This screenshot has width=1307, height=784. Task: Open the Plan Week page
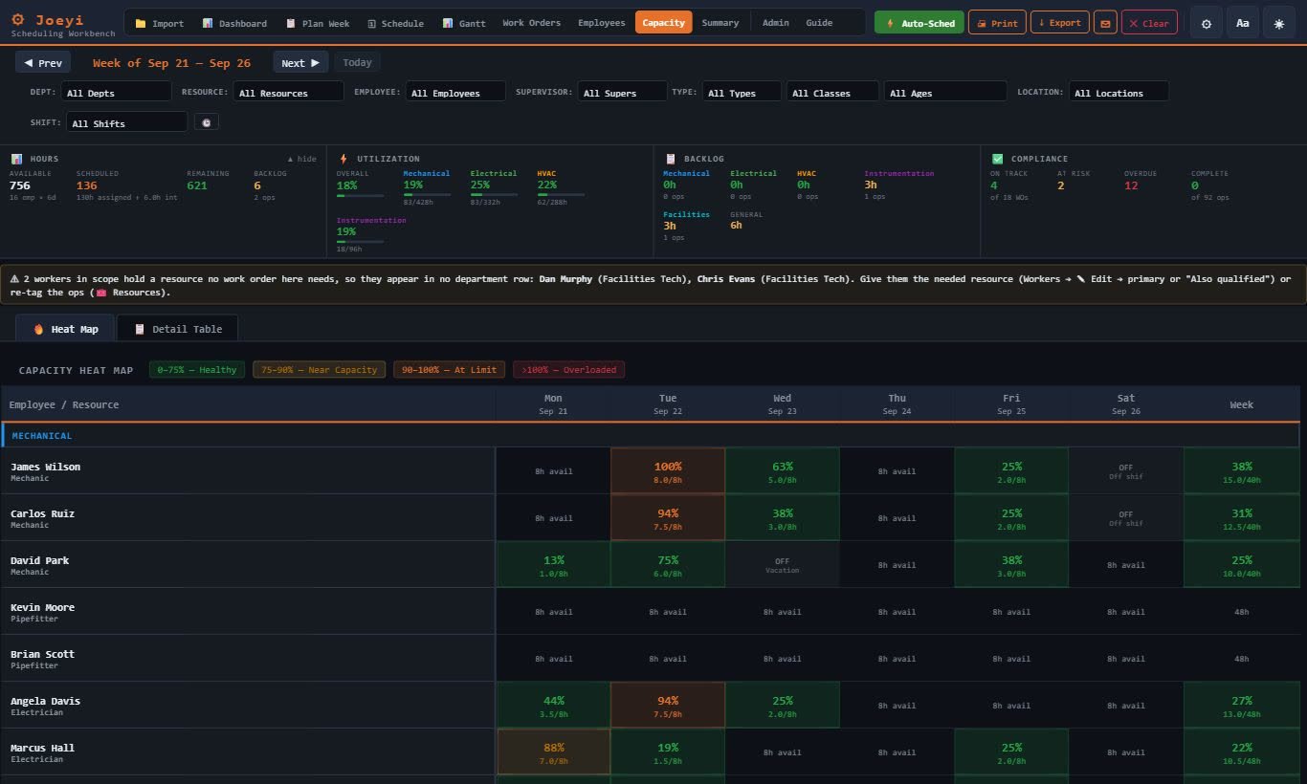click(319, 23)
